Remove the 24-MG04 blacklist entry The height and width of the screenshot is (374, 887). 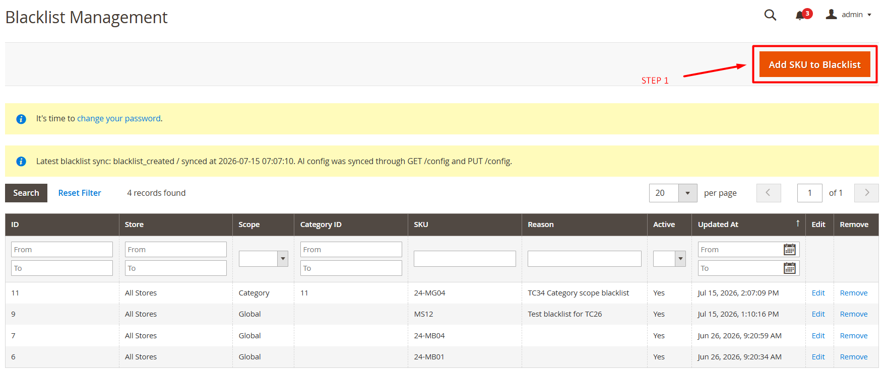pos(854,293)
